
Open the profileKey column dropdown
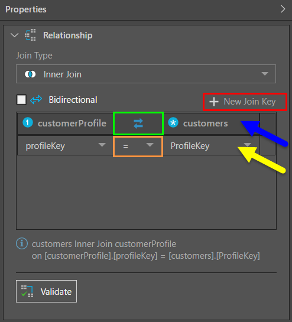pyautogui.click(x=66, y=145)
